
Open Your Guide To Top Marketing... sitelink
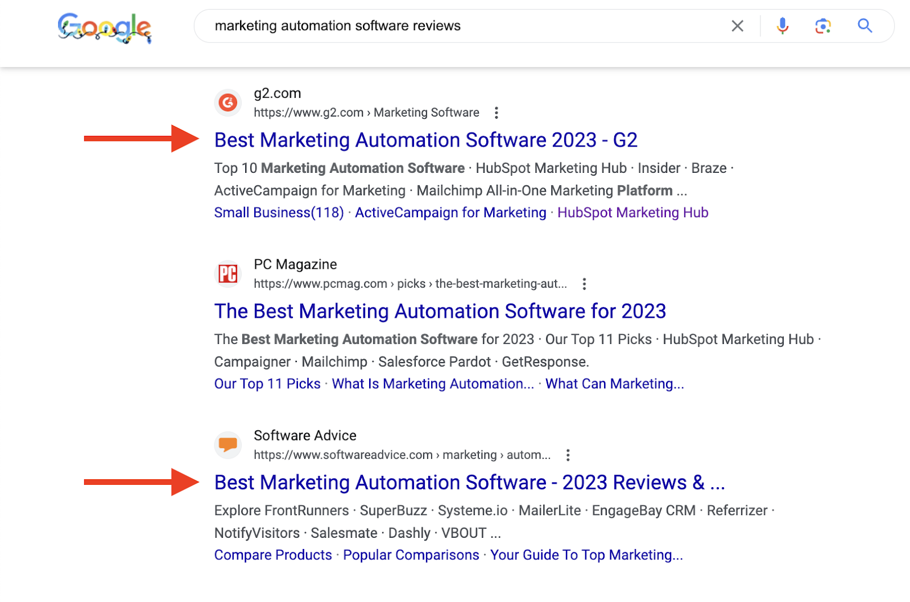[586, 555]
